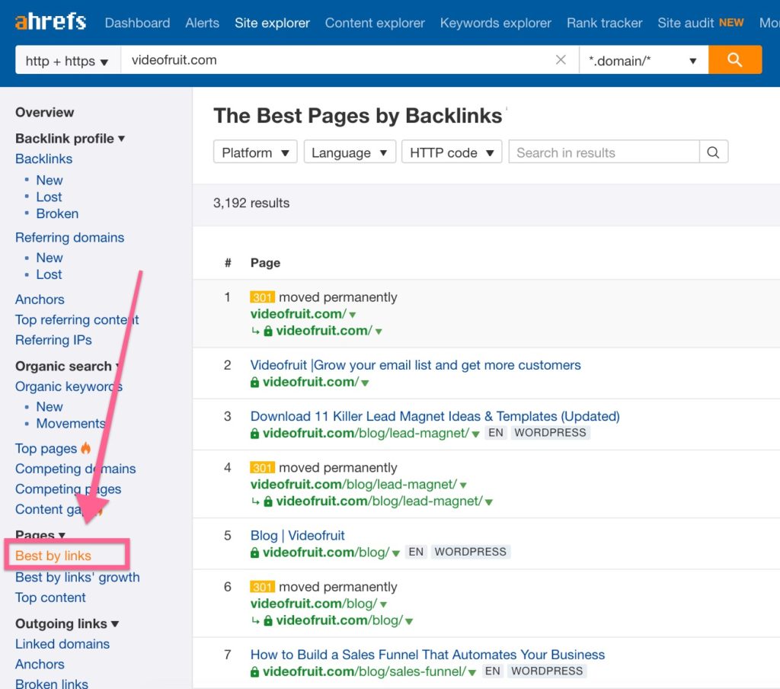Click the flame icon beside Top pages
The width and height of the screenshot is (780, 689).
[85, 448]
